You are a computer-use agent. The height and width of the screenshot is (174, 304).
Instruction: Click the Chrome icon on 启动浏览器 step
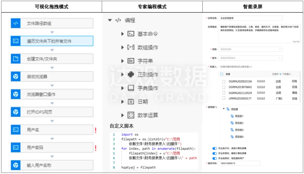15,77
